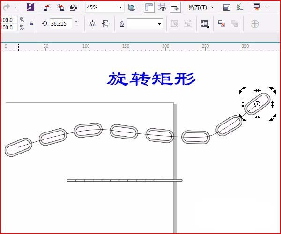This screenshot has height=234, width=281.
Task: Click the application launcher icon
Action: click(257, 7)
